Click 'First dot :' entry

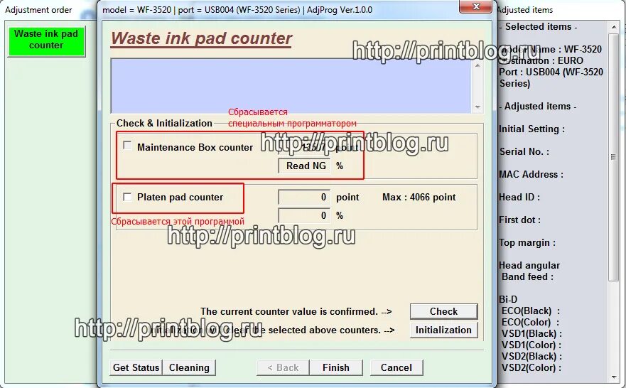(x=520, y=220)
